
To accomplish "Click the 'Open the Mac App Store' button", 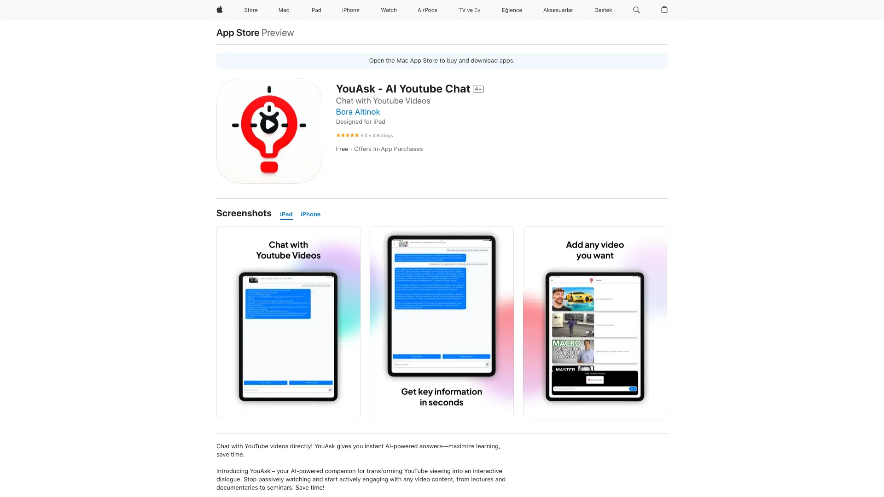I will click(x=442, y=60).
